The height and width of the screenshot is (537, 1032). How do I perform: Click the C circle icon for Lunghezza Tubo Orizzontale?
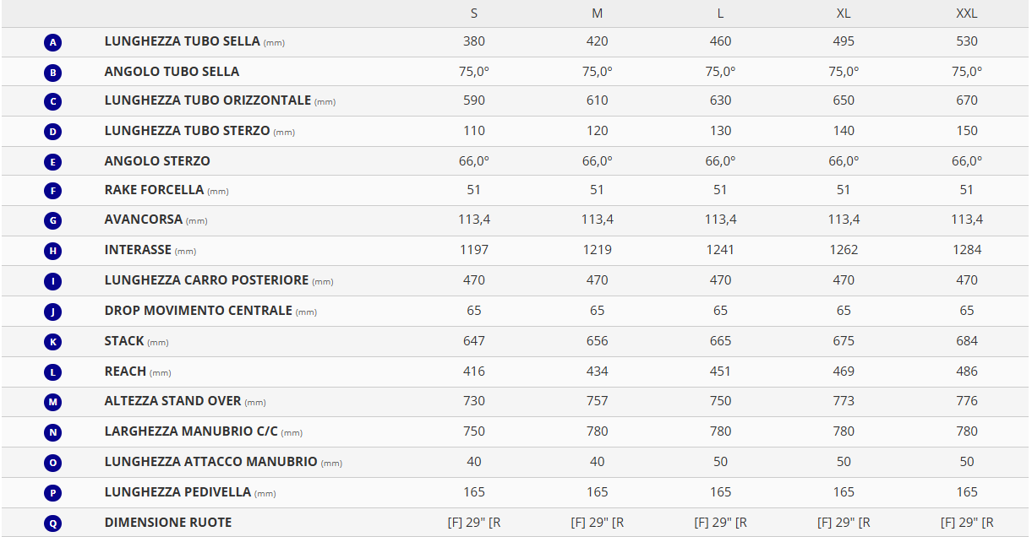(53, 102)
